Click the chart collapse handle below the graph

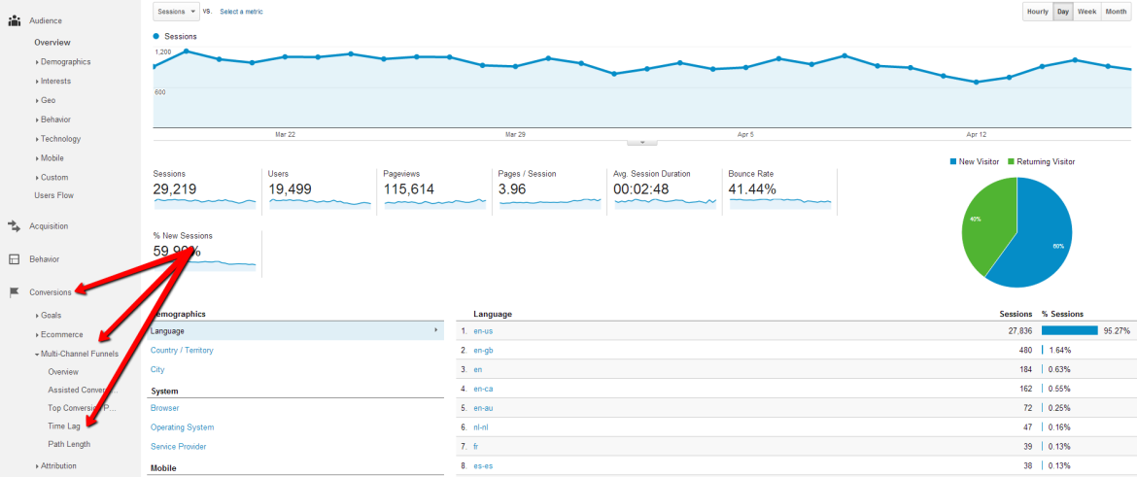point(641,142)
